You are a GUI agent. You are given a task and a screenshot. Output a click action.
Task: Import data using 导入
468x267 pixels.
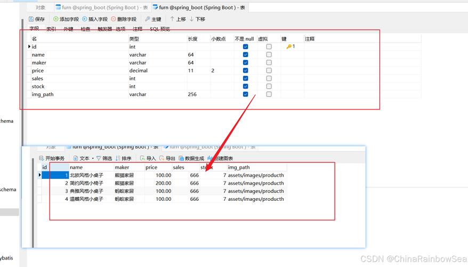(x=148, y=159)
